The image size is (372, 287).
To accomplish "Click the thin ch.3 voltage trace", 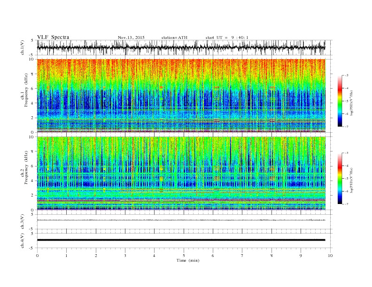I will [181, 220].
